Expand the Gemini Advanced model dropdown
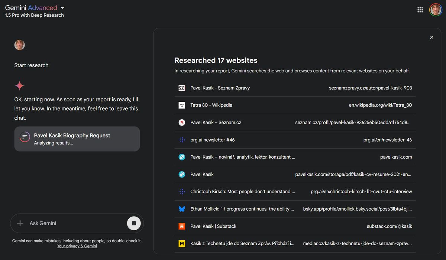Viewport: 446px width, 260px height. pos(62,8)
